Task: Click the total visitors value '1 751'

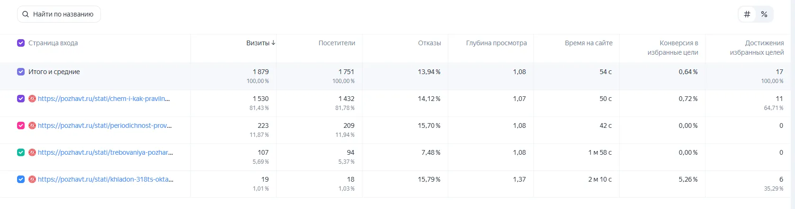Action: click(x=346, y=72)
